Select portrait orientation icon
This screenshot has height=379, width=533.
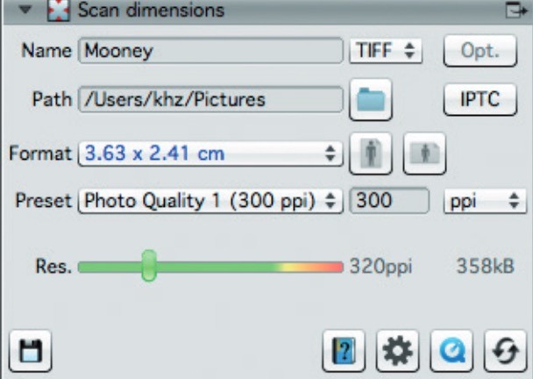(371, 154)
